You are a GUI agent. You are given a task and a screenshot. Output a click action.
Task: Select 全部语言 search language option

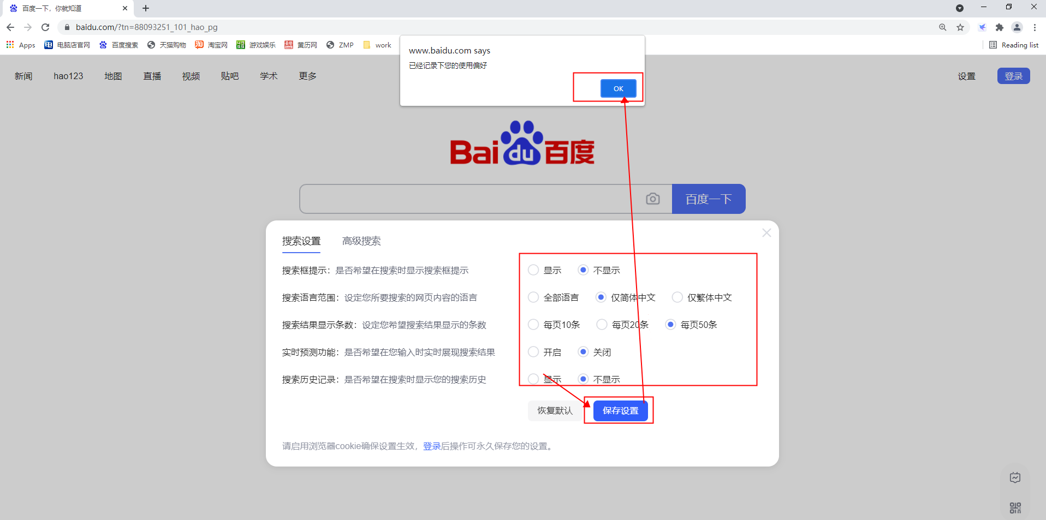(533, 297)
